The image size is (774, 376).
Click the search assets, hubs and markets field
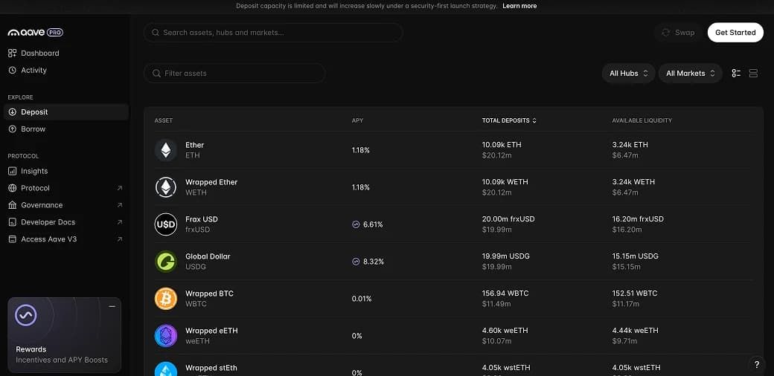coord(273,33)
